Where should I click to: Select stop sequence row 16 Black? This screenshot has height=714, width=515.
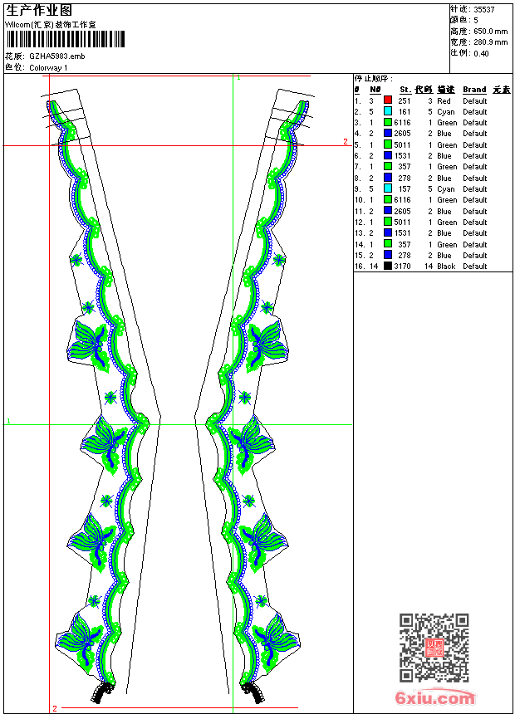pos(432,267)
